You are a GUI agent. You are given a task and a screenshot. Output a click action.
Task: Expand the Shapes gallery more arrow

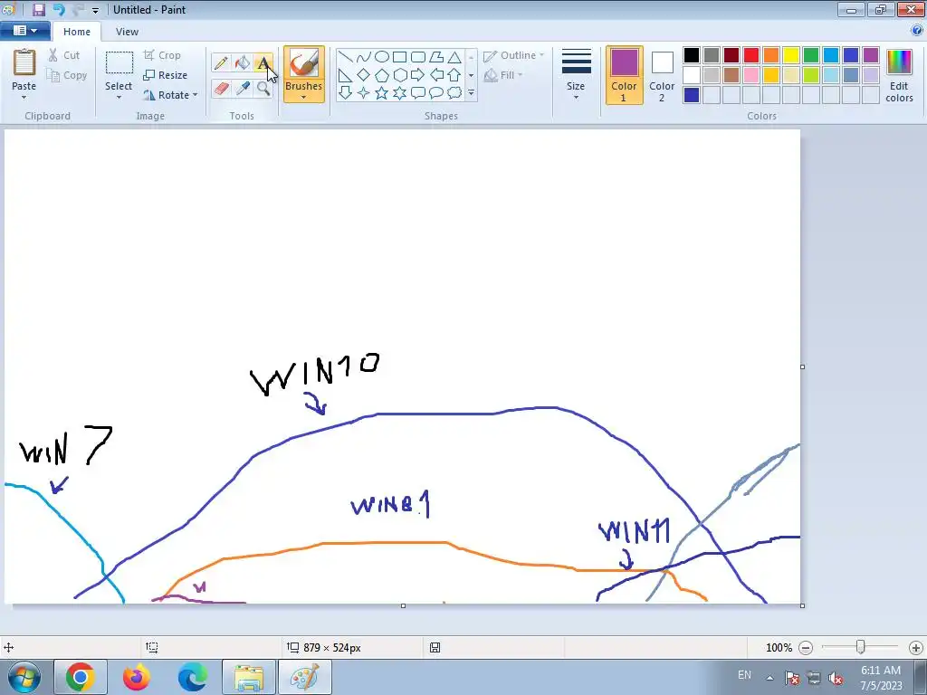(471, 93)
